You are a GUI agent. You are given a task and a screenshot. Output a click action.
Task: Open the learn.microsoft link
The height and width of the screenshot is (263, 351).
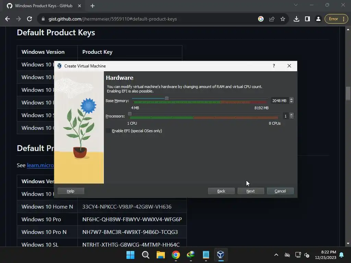click(40, 165)
